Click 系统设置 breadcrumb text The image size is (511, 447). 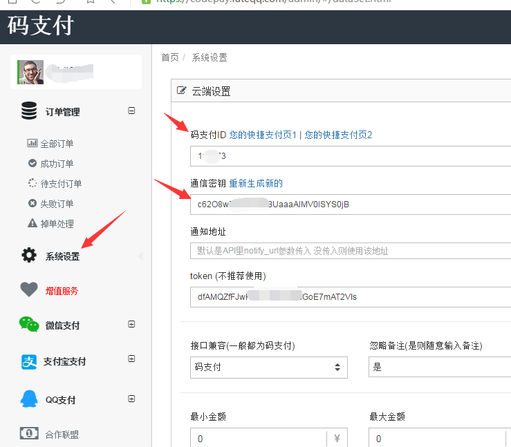tap(210, 57)
